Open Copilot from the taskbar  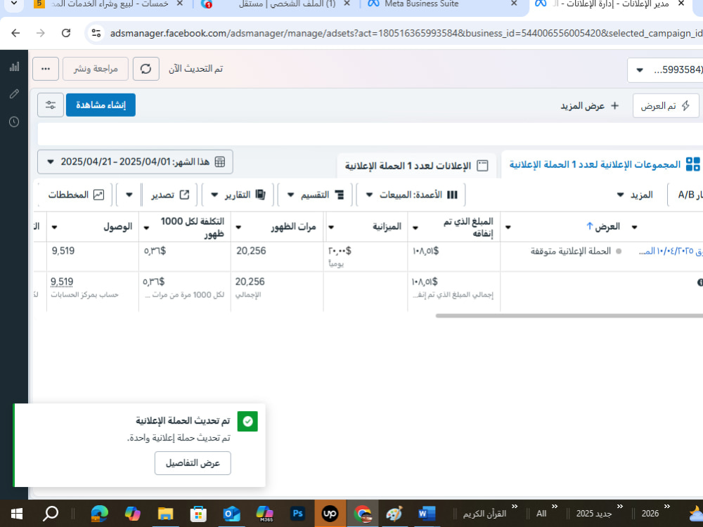132,514
